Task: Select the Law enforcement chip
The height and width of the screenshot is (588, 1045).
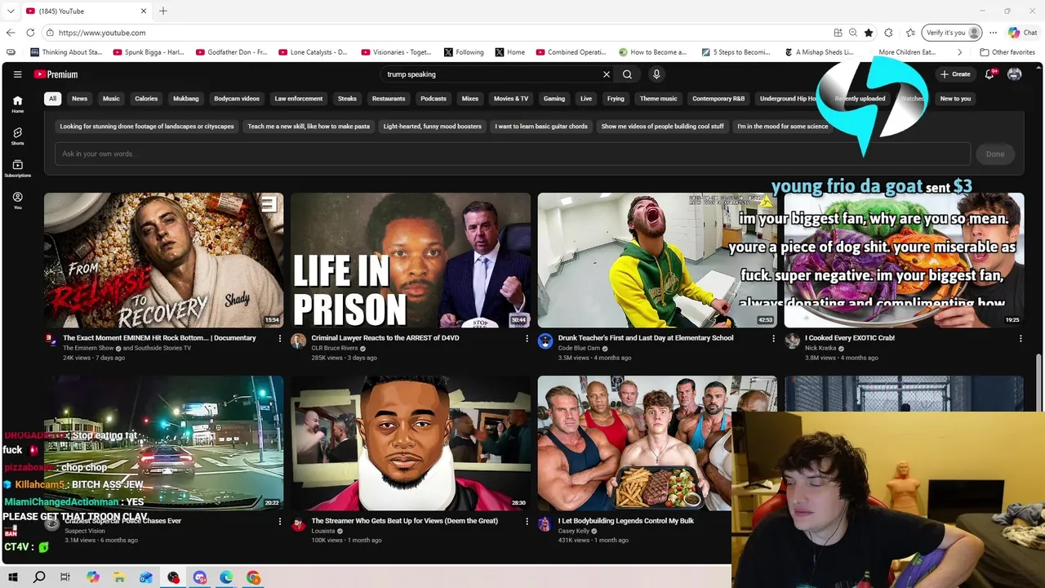Action: click(x=299, y=99)
